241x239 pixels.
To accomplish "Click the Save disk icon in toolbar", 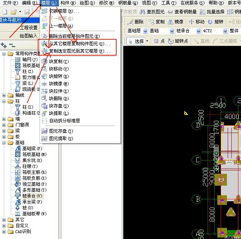I will (x=27, y=12).
